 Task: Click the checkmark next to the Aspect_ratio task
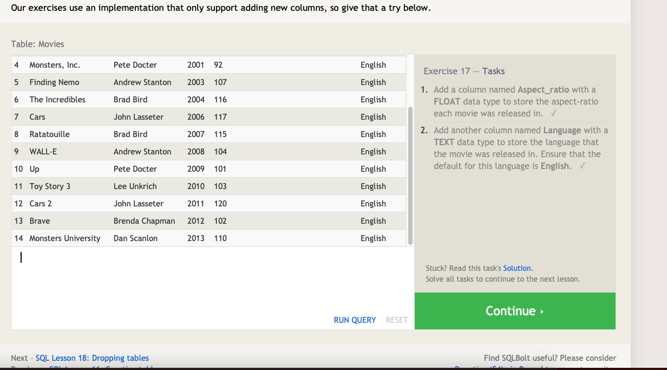(x=553, y=113)
